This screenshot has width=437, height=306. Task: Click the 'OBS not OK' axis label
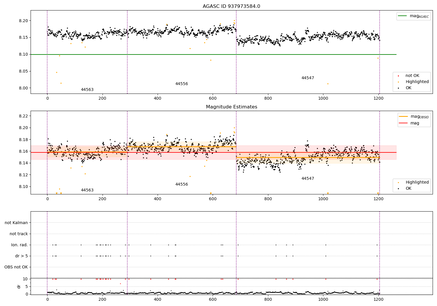(16, 267)
